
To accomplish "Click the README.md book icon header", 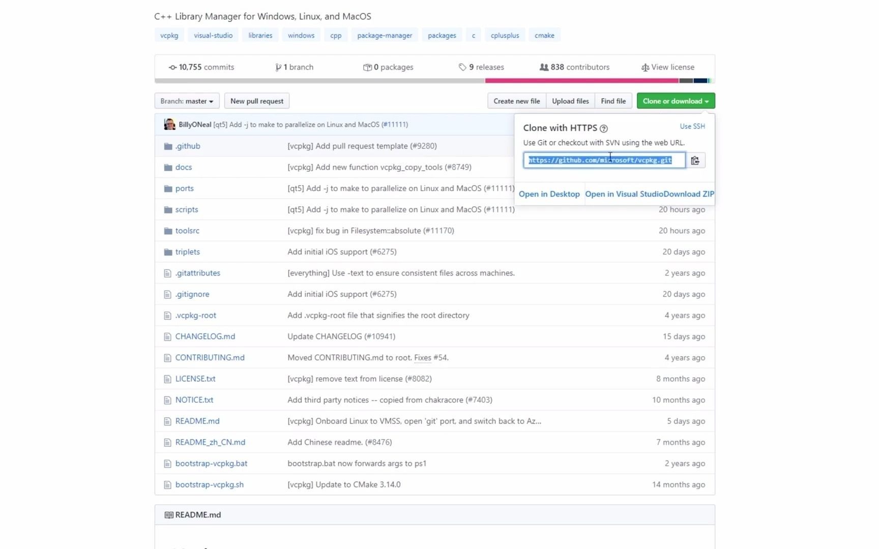I will pyautogui.click(x=169, y=515).
